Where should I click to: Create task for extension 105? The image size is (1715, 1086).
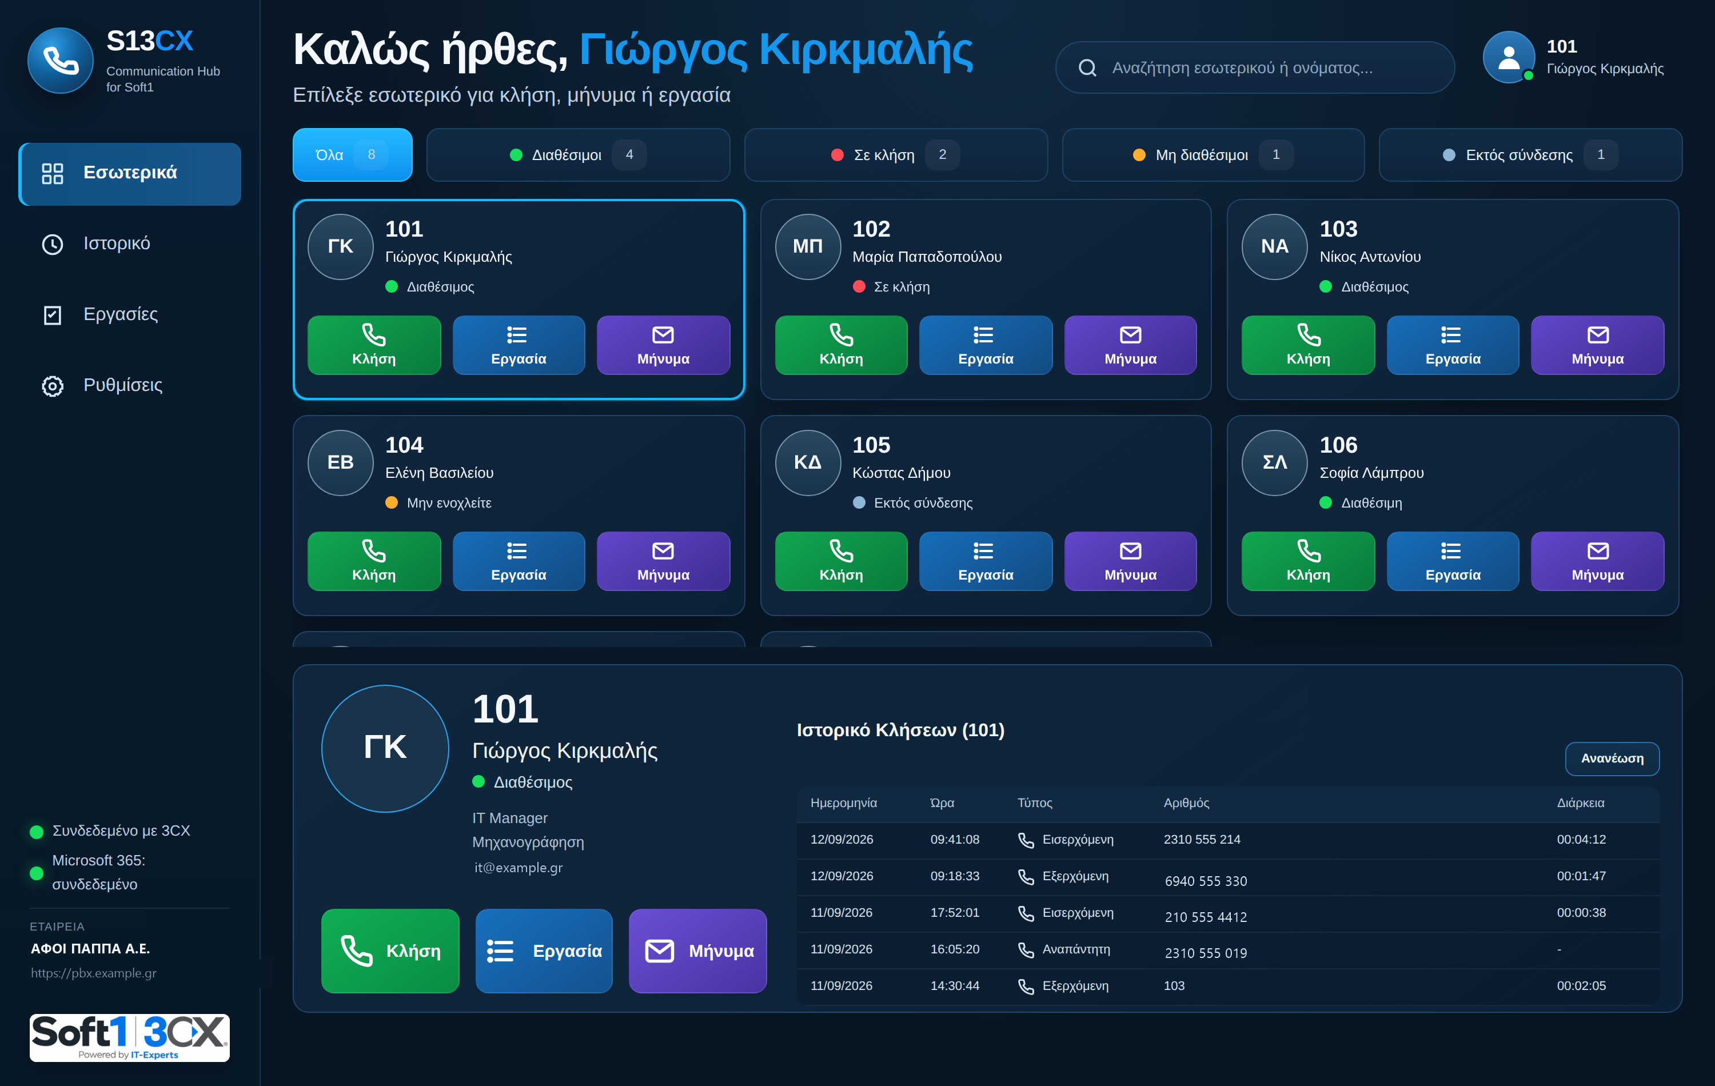coord(986,561)
